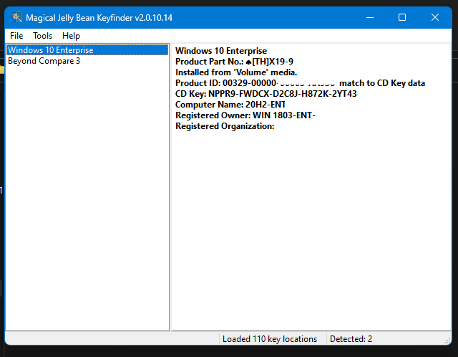This screenshot has height=357, width=458.
Task: Click the Registered Organization line
Action: [225, 126]
